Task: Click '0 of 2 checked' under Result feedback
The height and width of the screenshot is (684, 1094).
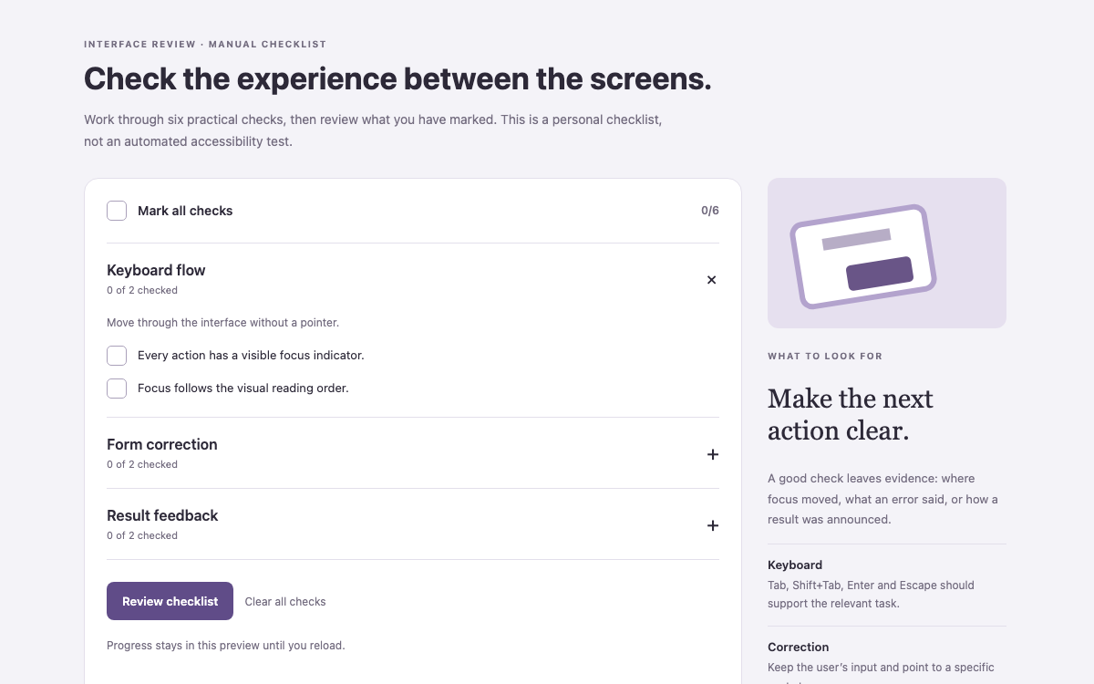Action: [142, 535]
